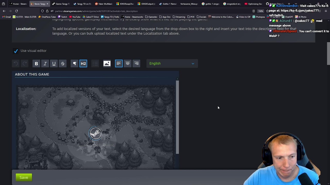Image resolution: width=330 pixels, height=185 pixels.
Task: Click the uploading game map image
Action: (x=96, y=127)
